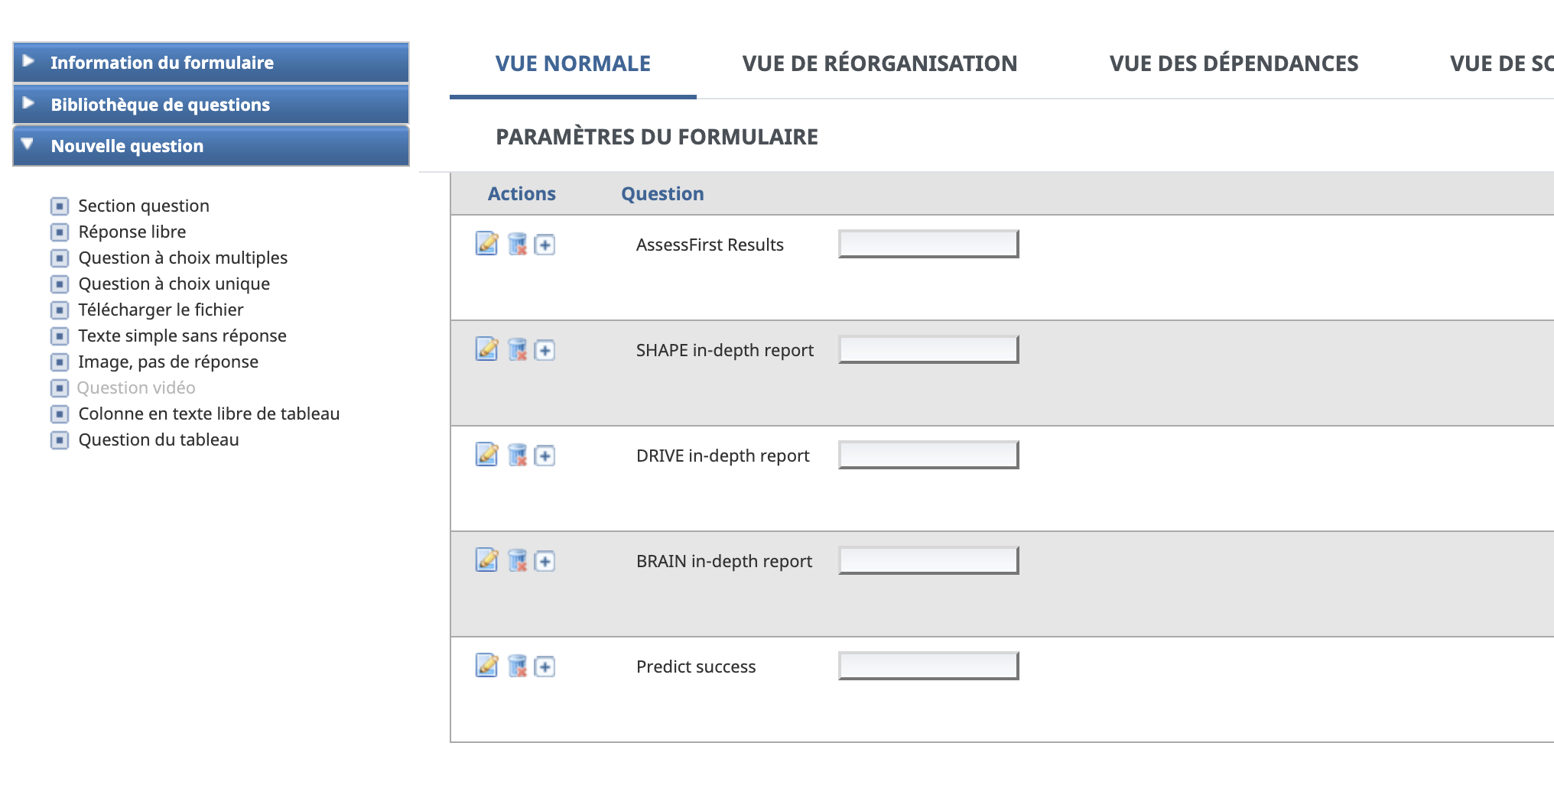Collapse the Nouvelle question panel
This screenshot has width=1554, height=798.
(x=126, y=145)
